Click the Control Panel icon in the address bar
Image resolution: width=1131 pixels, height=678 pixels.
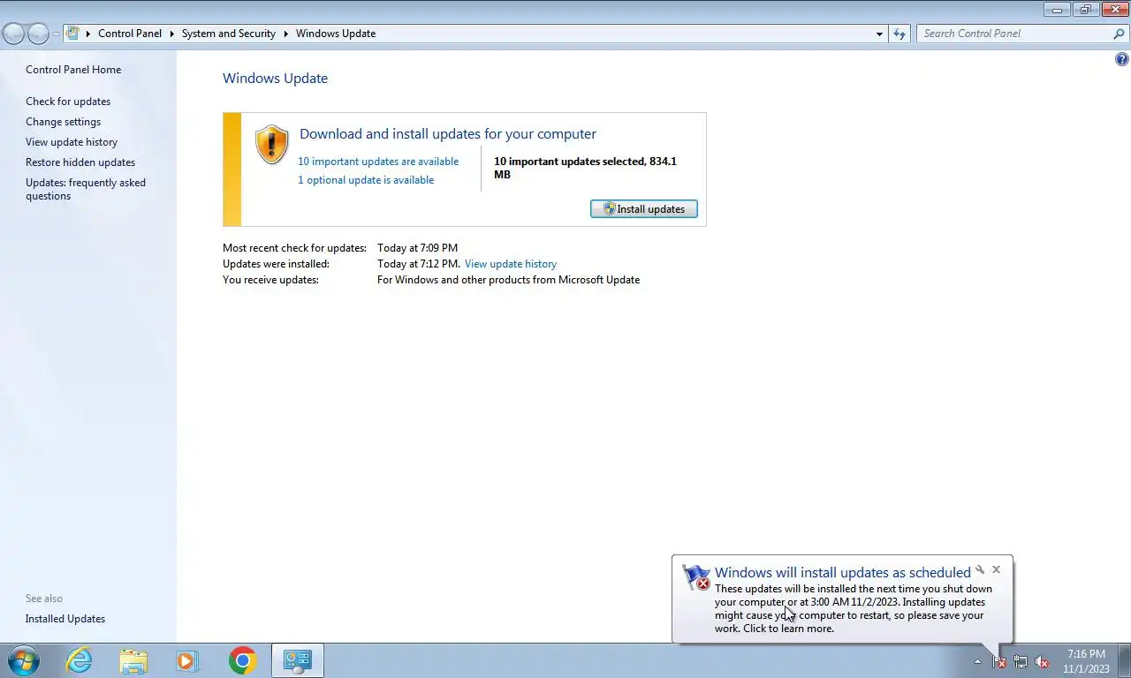[73, 34]
